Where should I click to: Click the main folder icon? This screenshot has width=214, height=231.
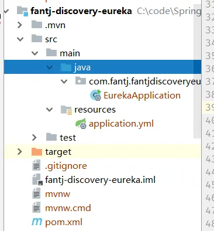coord(51,53)
